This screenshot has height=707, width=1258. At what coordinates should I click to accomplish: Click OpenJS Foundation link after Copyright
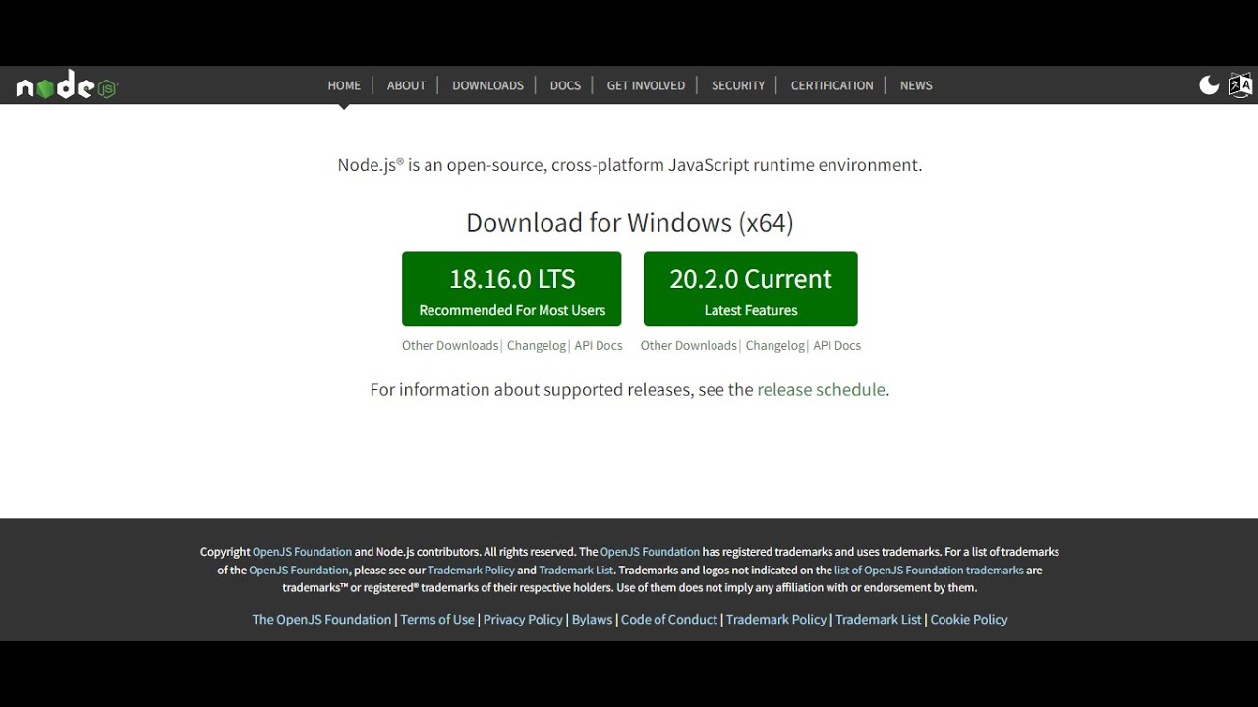click(x=302, y=552)
